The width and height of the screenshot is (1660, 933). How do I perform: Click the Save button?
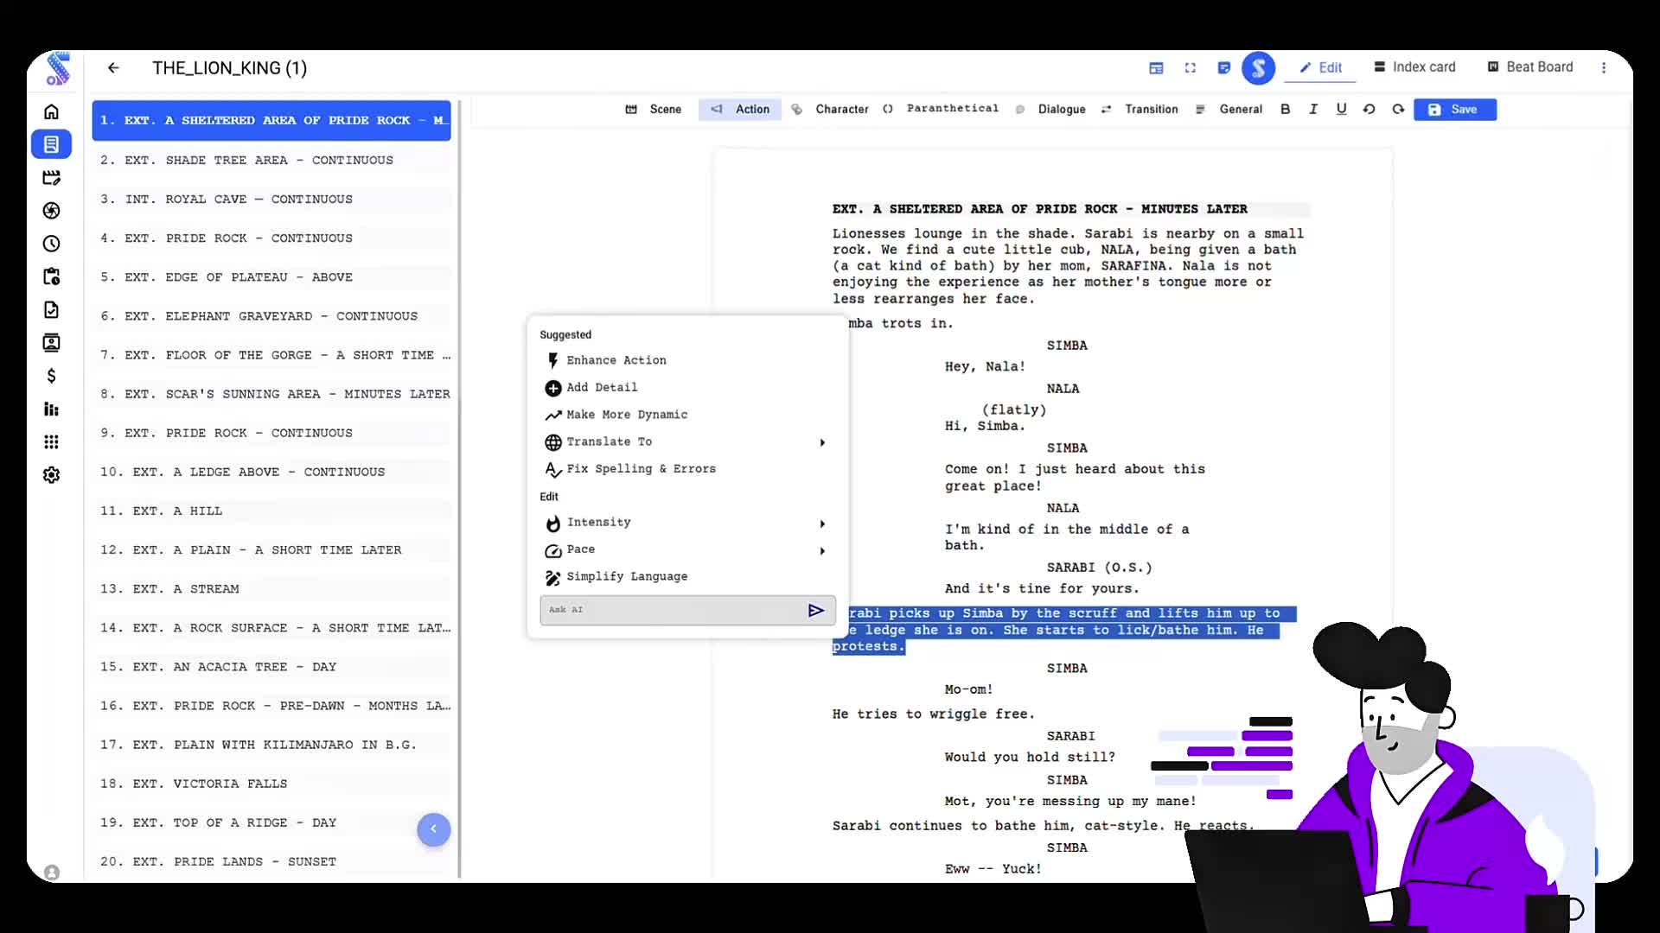tap(1454, 109)
